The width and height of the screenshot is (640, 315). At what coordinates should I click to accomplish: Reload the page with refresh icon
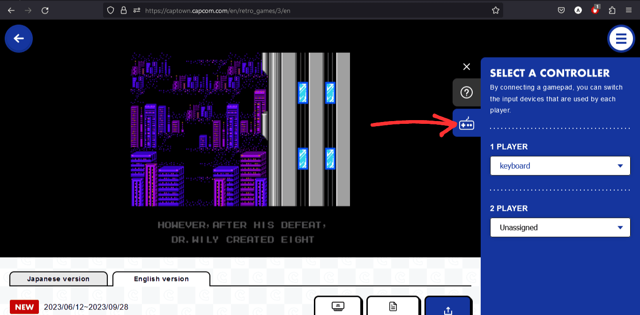[x=45, y=10]
